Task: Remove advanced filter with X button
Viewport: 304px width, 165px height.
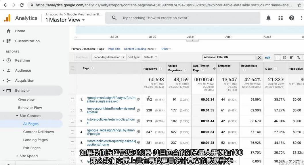Action: pyautogui.click(x=259, y=57)
